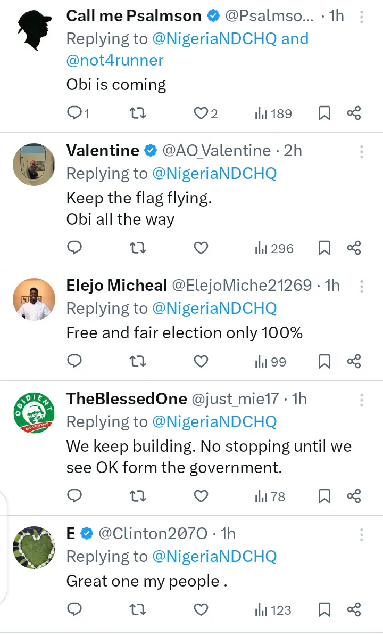Repost Valentine's "Keep the flag flying" reply
The width and height of the screenshot is (383, 635).
tap(138, 248)
